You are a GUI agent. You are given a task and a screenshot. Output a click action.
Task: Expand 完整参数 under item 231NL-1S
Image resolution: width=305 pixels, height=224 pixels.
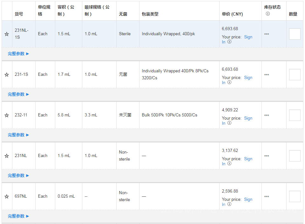[x=18, y=54]
